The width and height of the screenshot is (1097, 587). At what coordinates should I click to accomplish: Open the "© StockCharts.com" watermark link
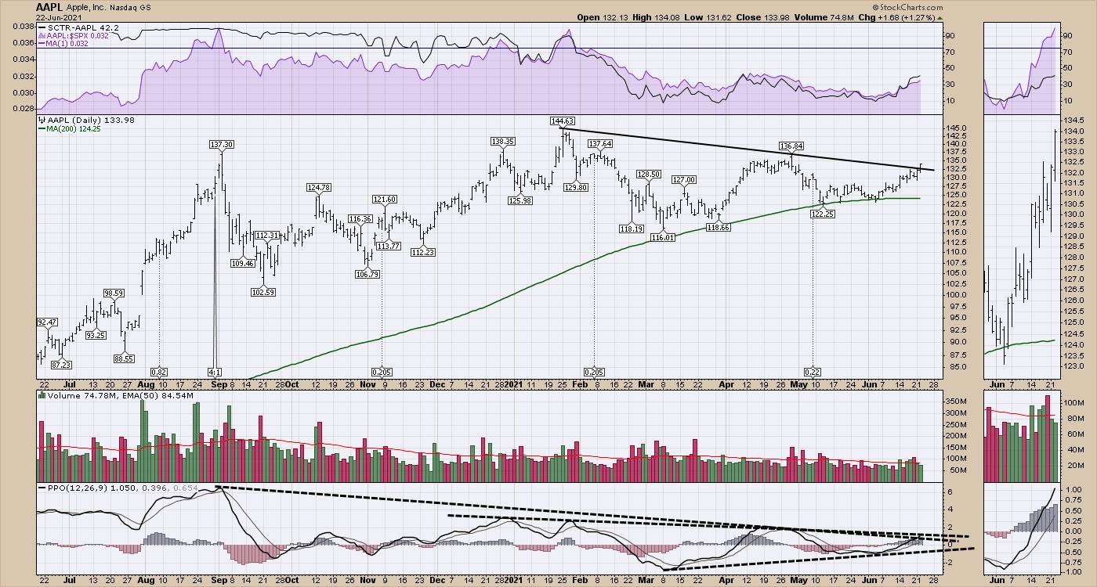pos(907,7)
